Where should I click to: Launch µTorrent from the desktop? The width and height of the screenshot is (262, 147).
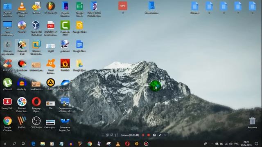click(x=7, y=84)
